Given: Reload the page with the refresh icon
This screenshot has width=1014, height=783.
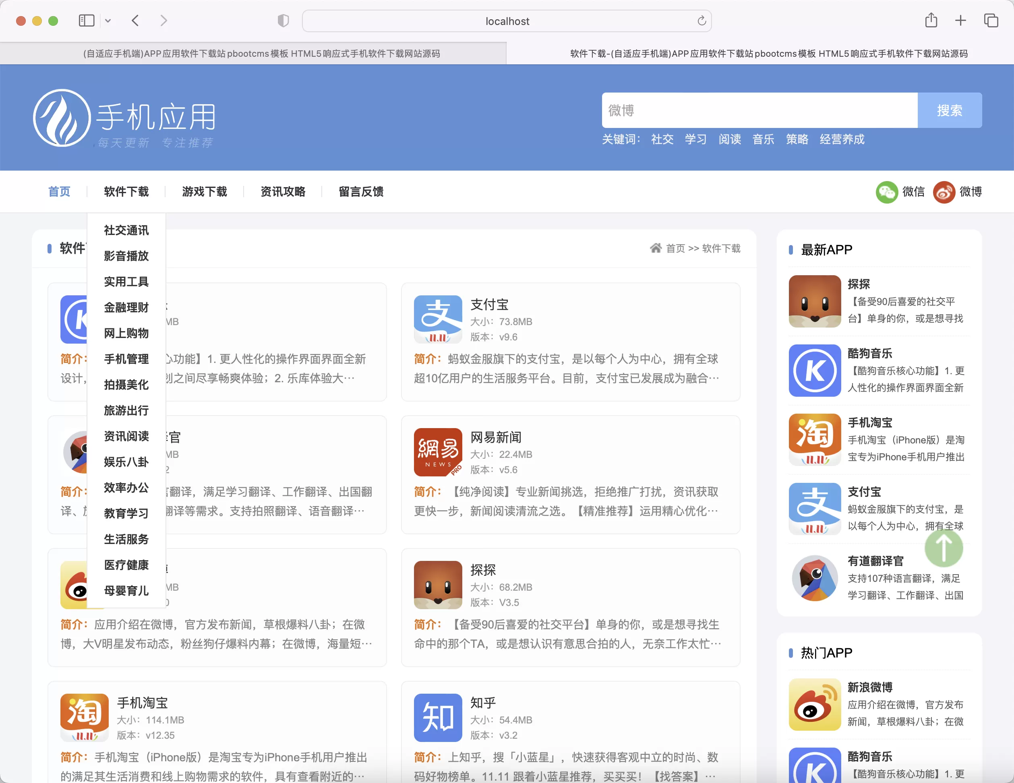Looking at the screenshot, I should (x=702, y=21).
